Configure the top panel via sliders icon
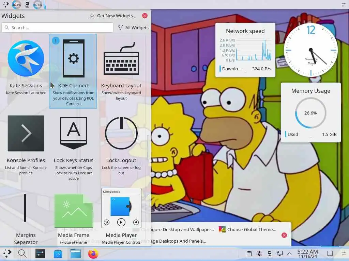 tap(344, 5)
